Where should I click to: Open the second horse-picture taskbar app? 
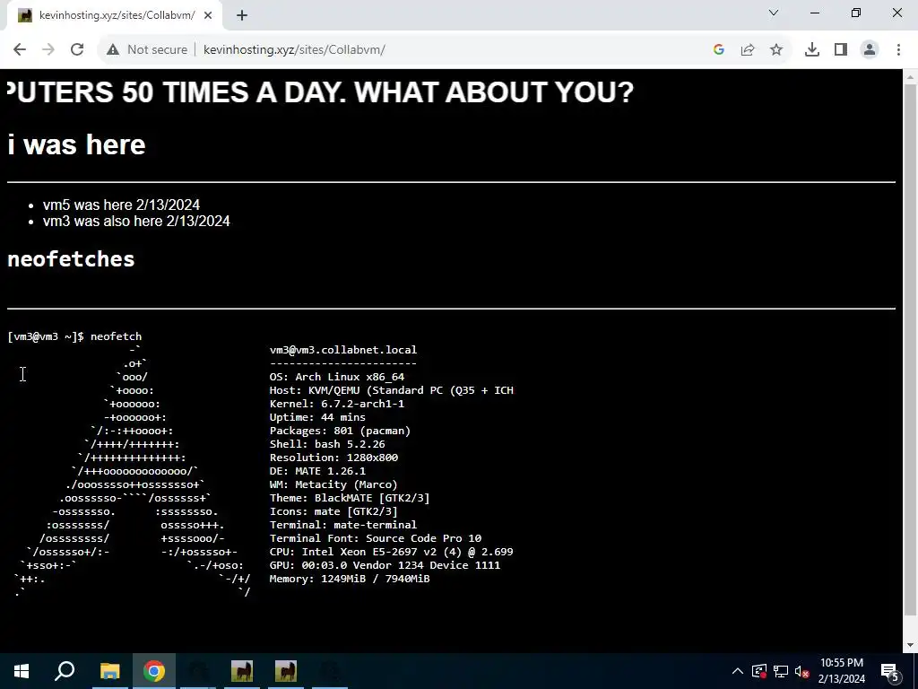point(286,671)
